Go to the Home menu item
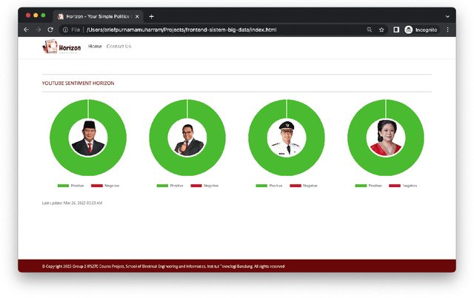Screen dimensions: 474x298 pyautogui.click(x=95, y=47)
